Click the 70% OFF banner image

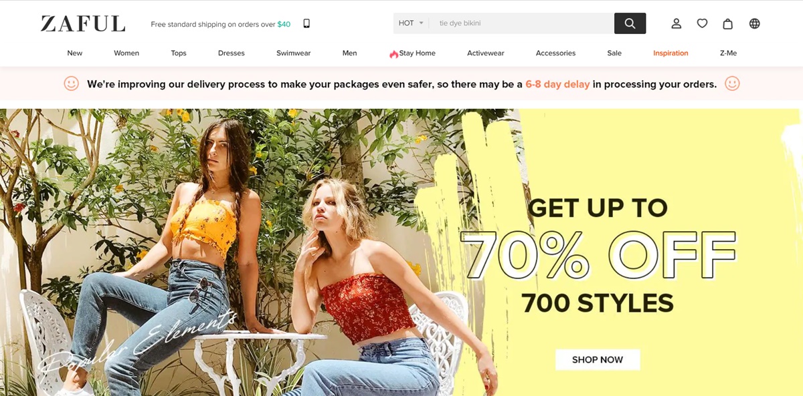coord(401,252)
